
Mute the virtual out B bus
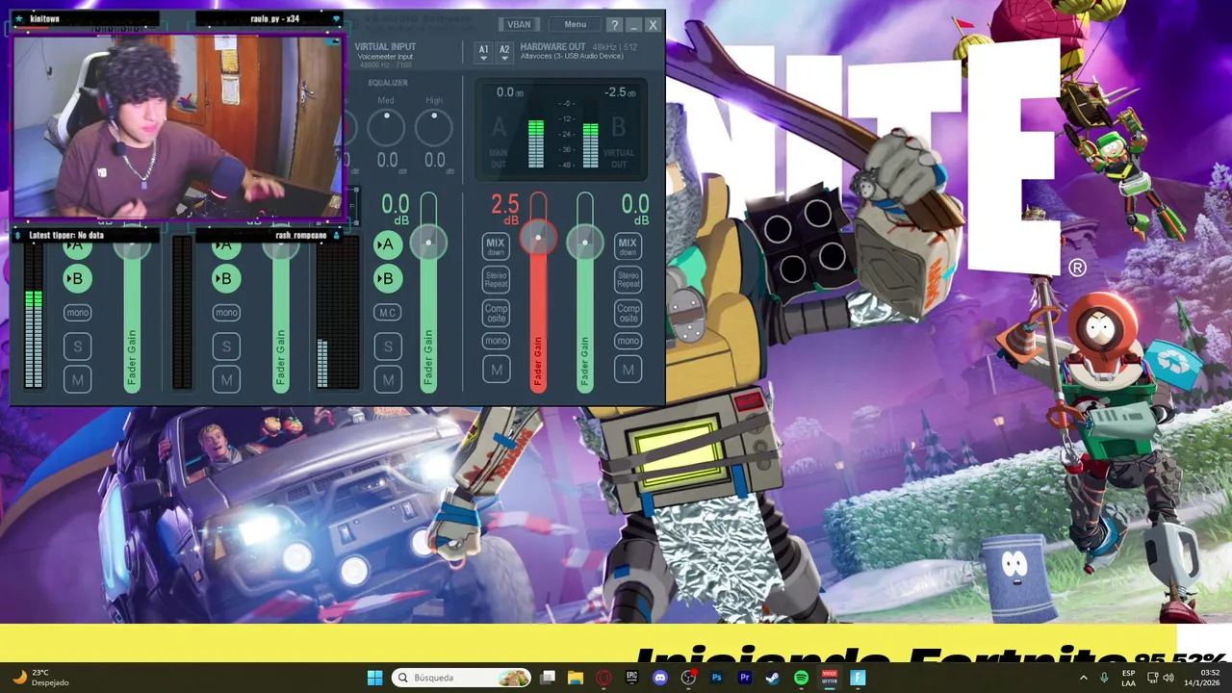[629, 370]
